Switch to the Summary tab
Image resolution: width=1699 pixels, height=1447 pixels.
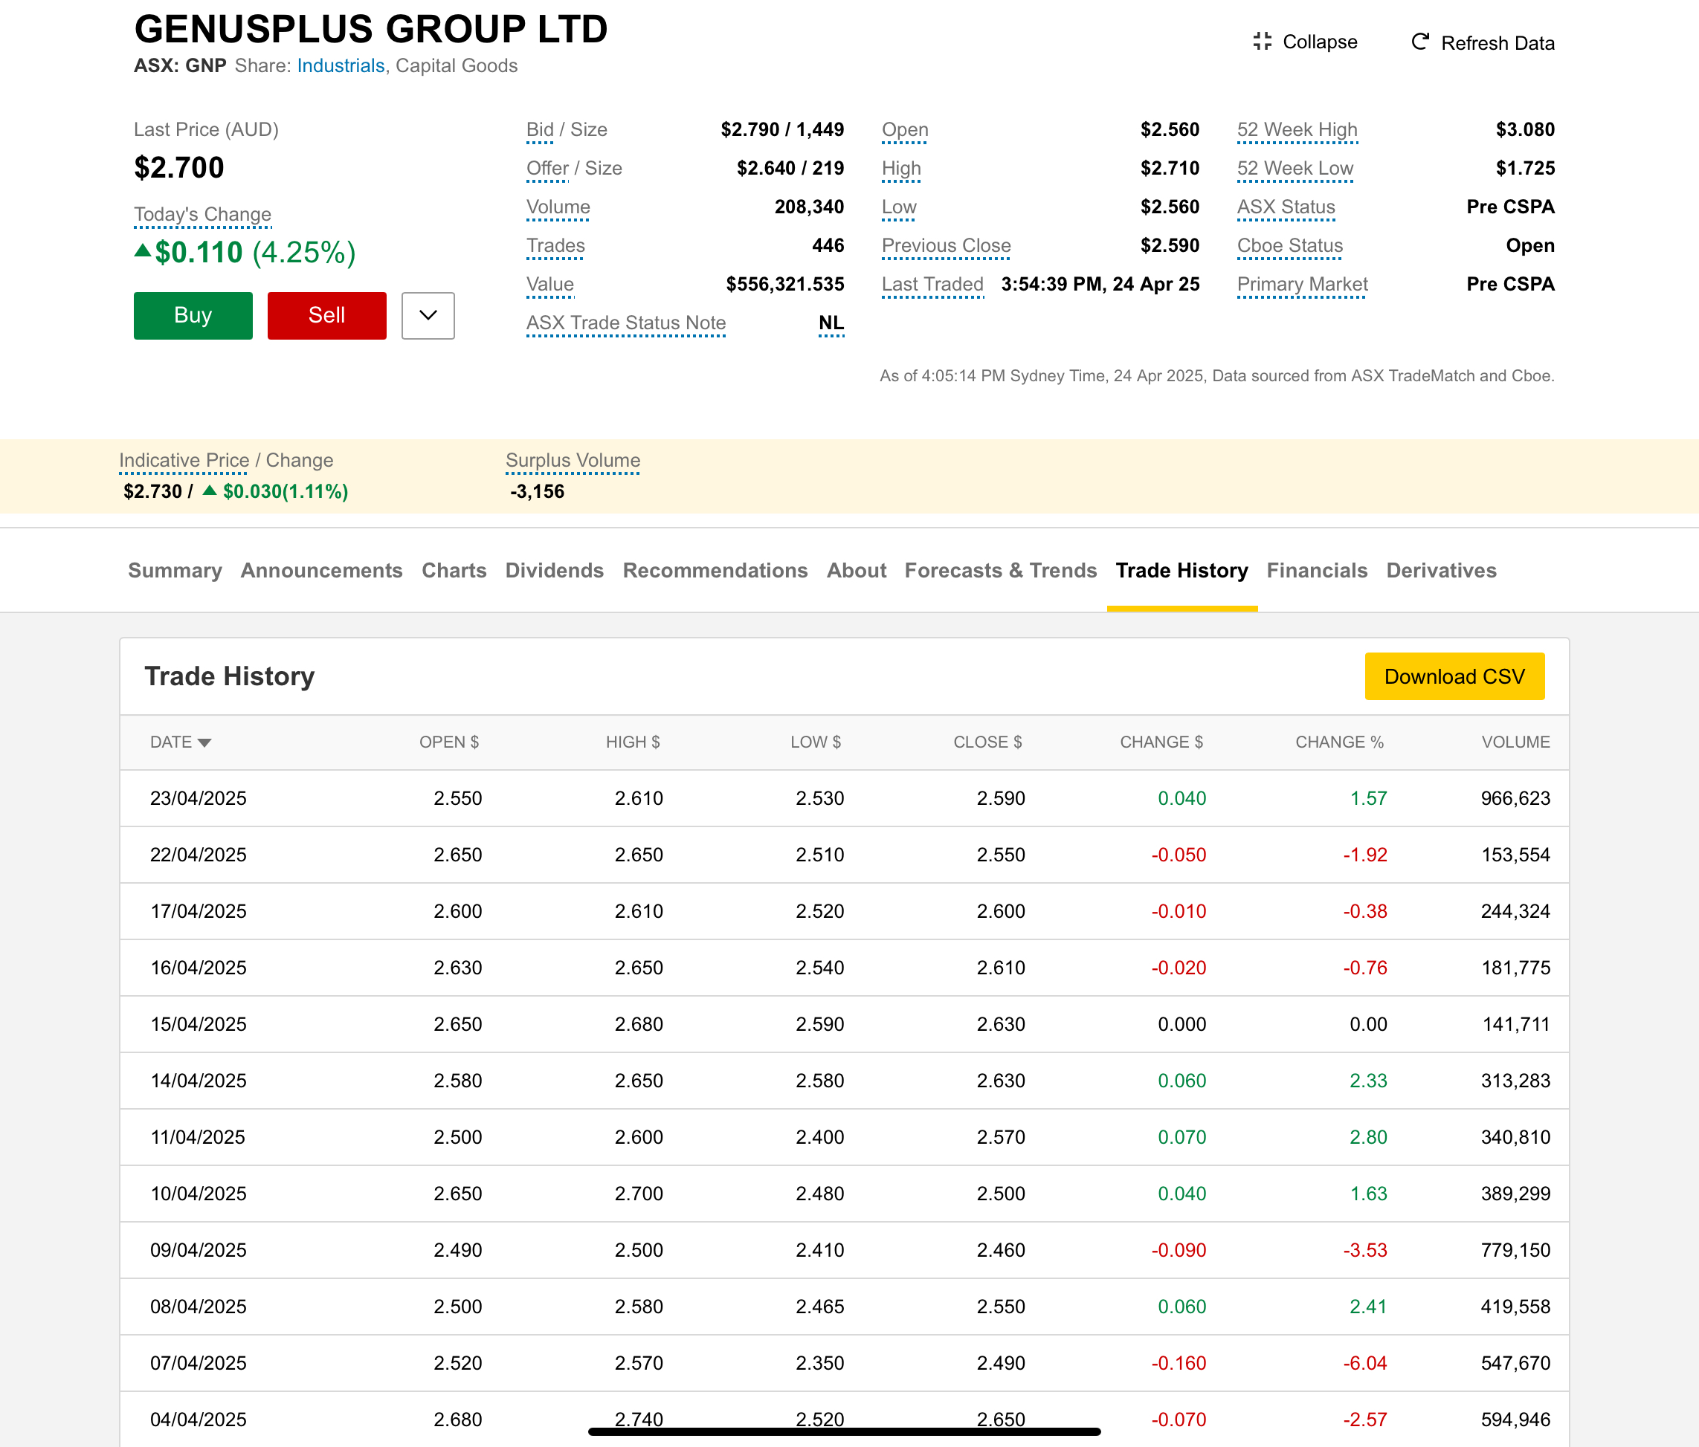point(175,570)
